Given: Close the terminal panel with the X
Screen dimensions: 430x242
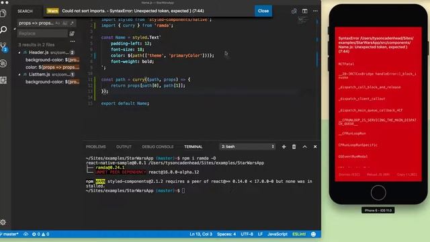Looking at the screenshot, I should point(315,147).
